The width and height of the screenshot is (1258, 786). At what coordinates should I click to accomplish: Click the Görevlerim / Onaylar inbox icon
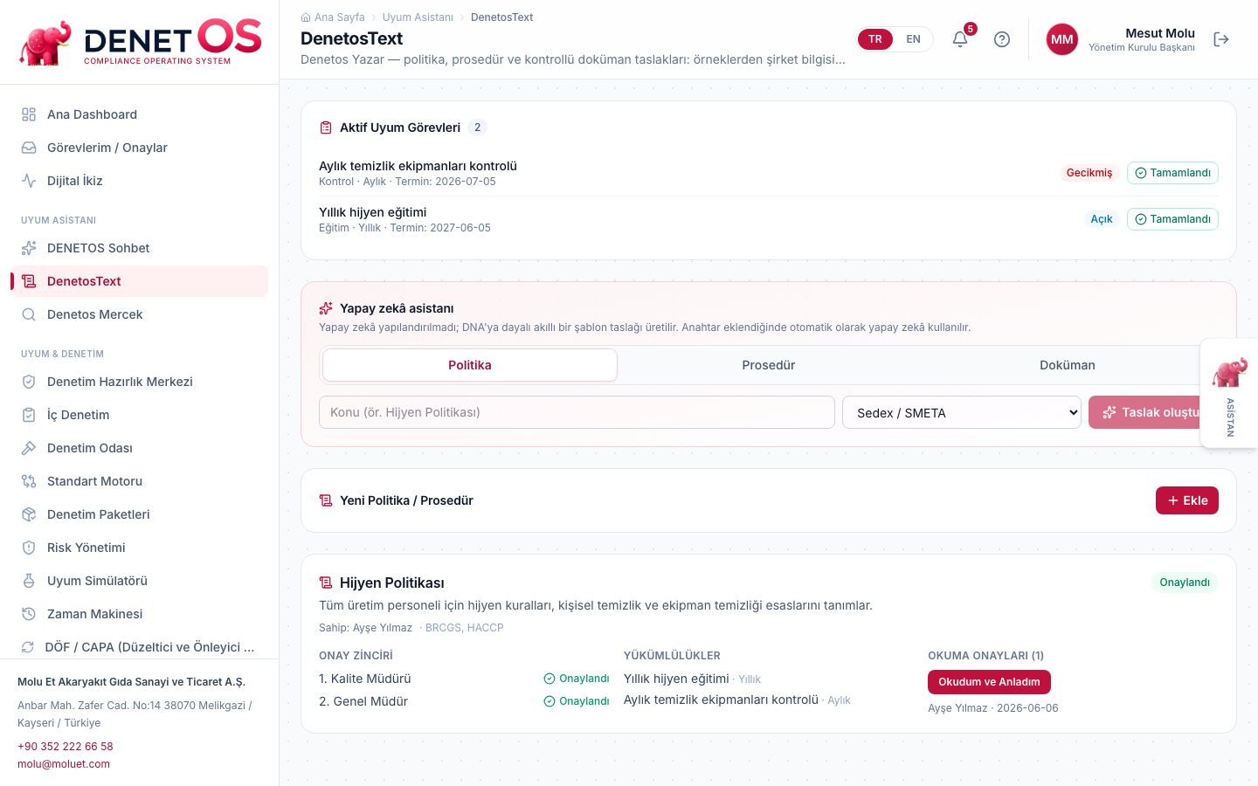coord(29,148)
